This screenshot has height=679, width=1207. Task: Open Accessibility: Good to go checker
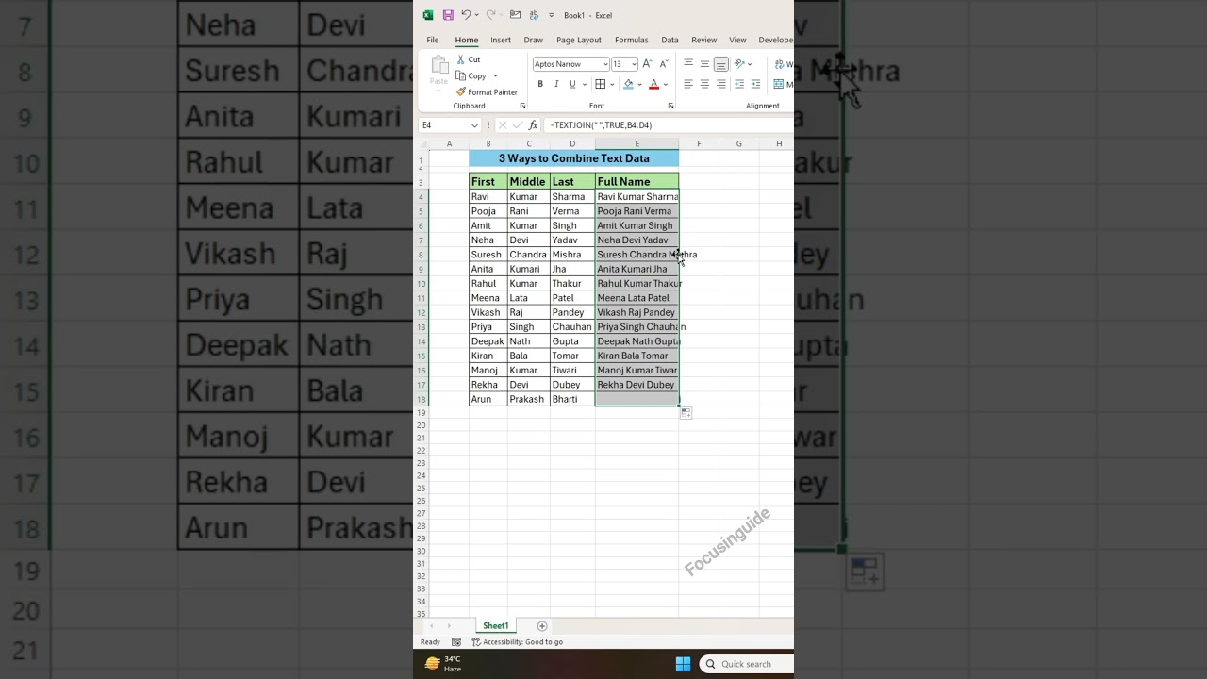518,642
